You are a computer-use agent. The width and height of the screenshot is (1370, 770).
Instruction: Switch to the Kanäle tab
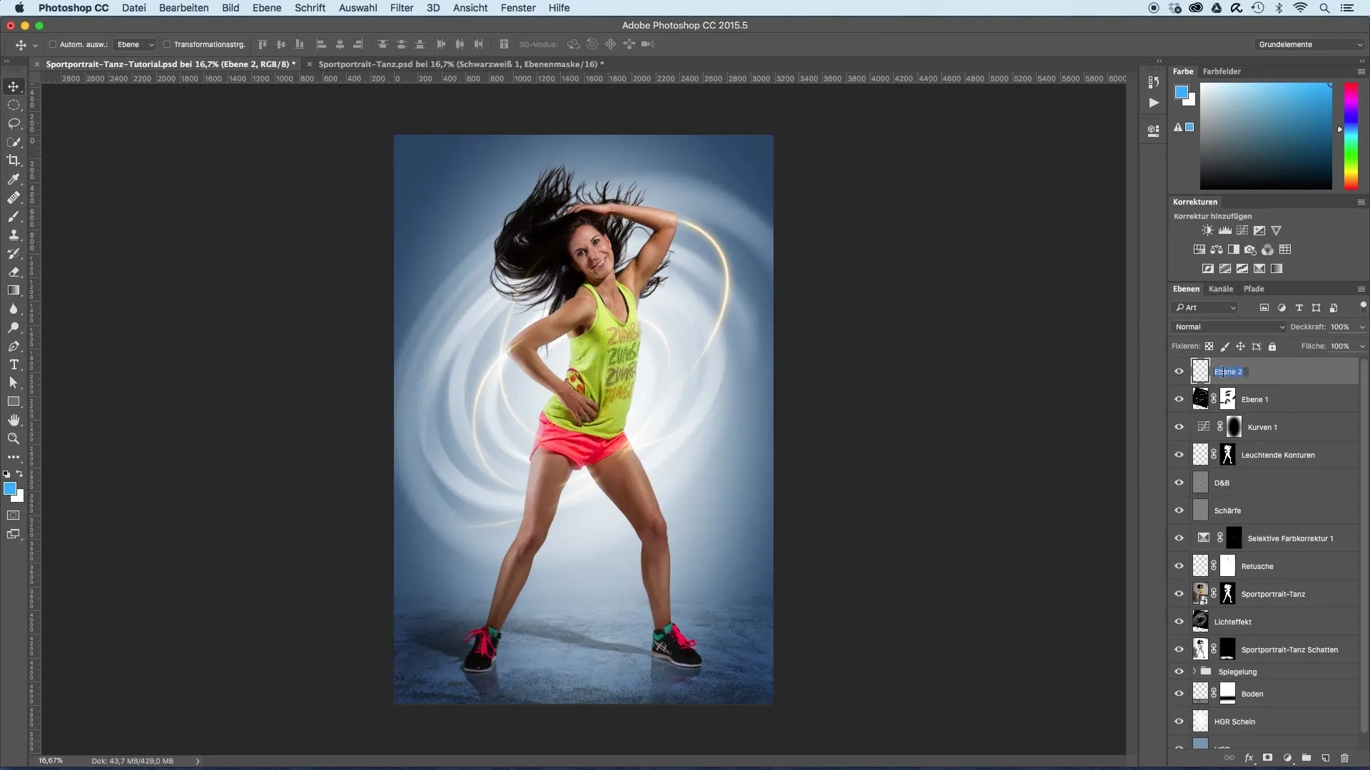coord(1221,289)
